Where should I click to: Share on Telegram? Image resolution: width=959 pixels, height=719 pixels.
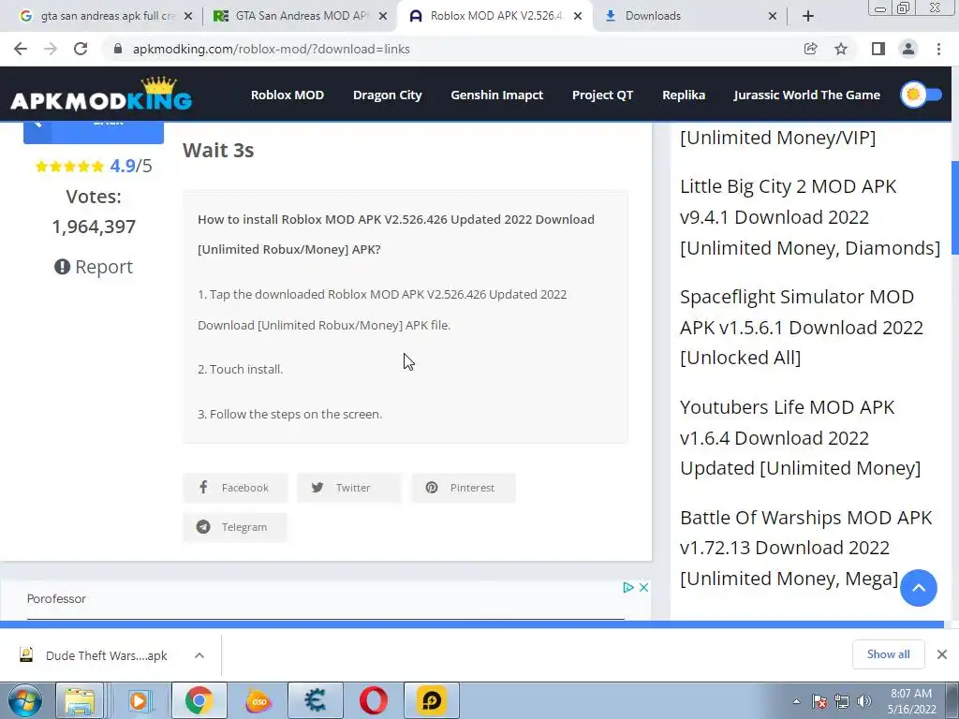pyautogui.click(x=235, y=527)
